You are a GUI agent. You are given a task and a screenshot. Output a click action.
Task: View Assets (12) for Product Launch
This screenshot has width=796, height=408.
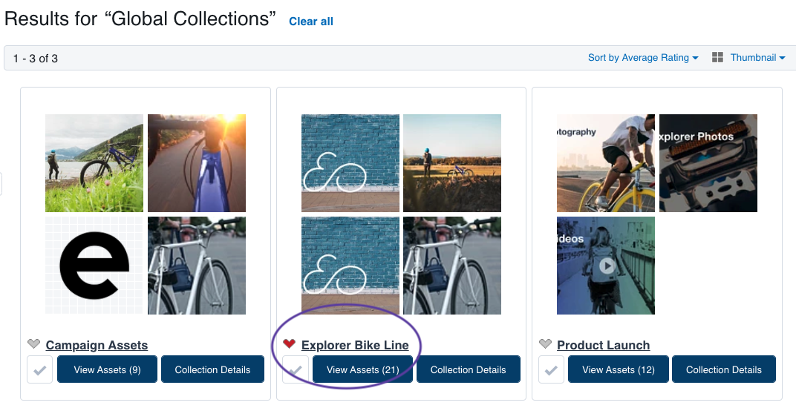click(x=619, y=369)
